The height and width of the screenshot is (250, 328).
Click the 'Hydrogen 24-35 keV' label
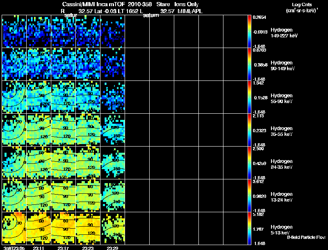pos(282,164)
